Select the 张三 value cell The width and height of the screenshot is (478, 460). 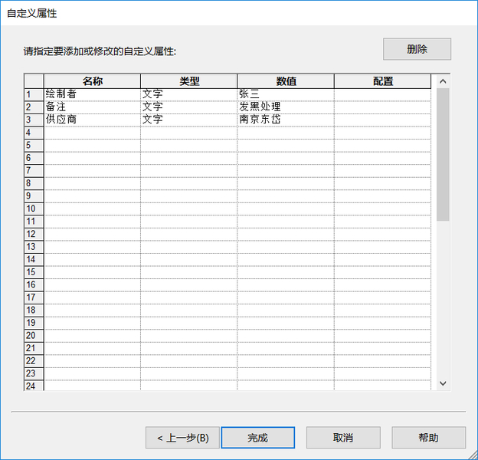click(286, 94)
